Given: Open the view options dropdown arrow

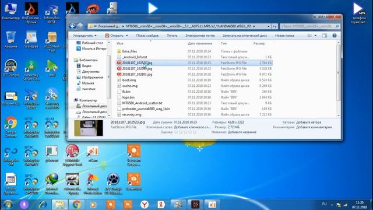Looking at the screenshot, I should [x=315, y=36].
